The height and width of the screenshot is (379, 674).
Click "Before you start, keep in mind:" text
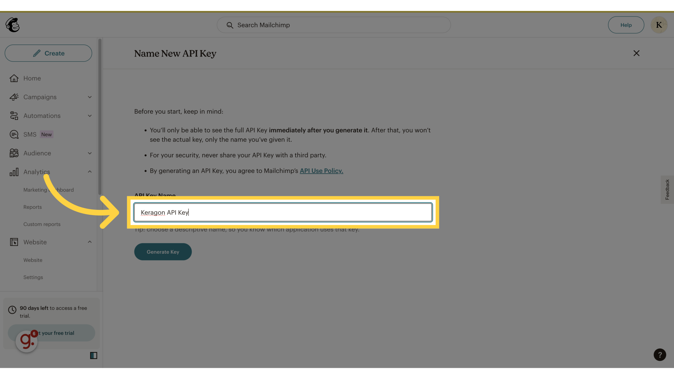[x=179, y=112]
